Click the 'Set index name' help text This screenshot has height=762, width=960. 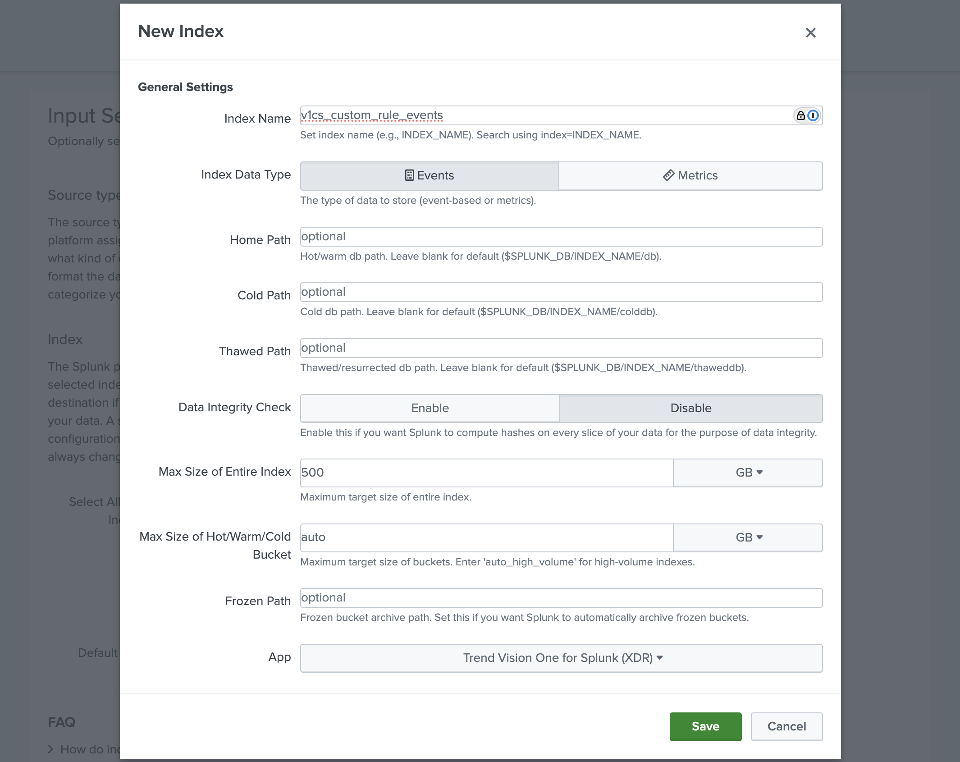(x=471, y=135)
